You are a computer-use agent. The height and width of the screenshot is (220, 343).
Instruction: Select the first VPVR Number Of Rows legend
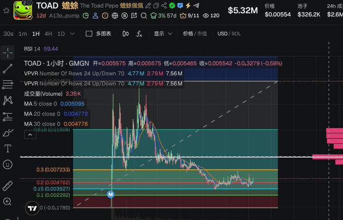[x=103, y=74]
